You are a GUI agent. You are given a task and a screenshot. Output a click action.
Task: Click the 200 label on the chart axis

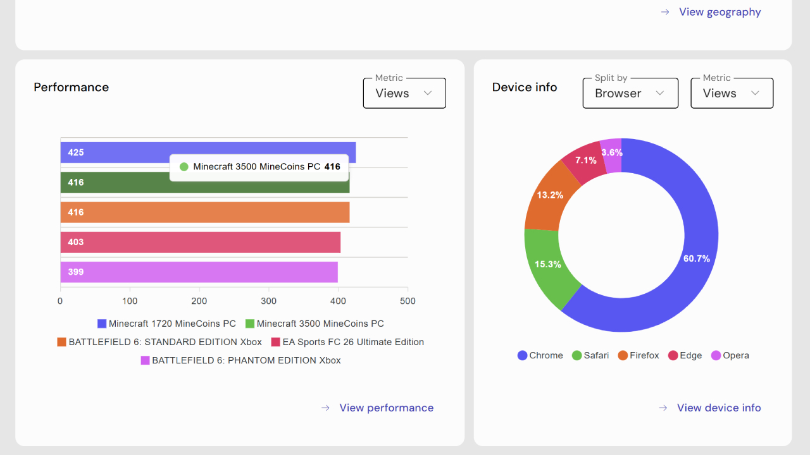pyautogui.click(x=199, y=301)
